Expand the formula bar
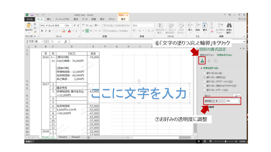 tap(244, 41)
